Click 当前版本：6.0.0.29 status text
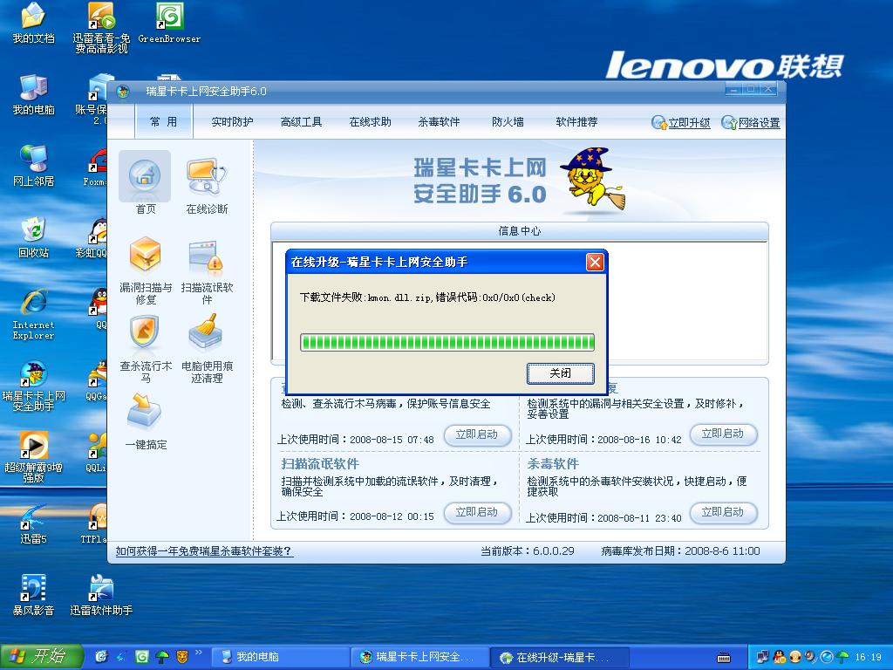 [x=528, y=551]
